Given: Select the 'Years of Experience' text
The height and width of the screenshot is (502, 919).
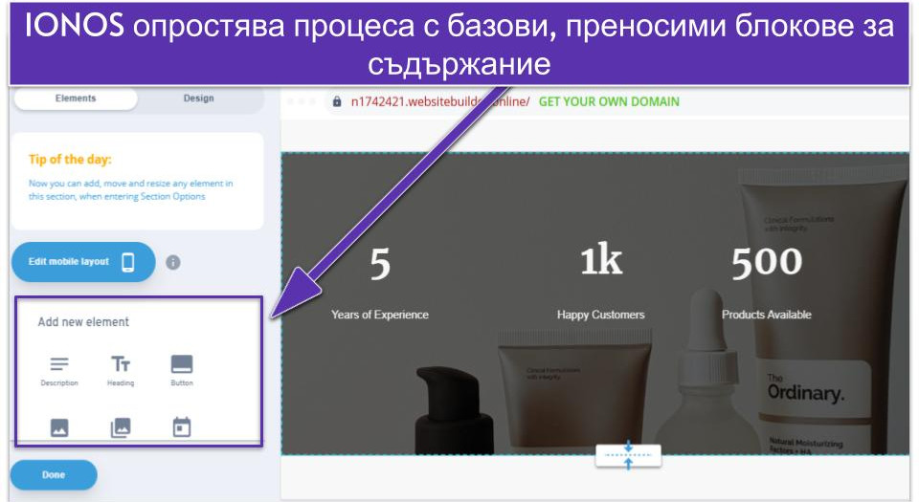Looking at the screenshot, I should 380,315.
